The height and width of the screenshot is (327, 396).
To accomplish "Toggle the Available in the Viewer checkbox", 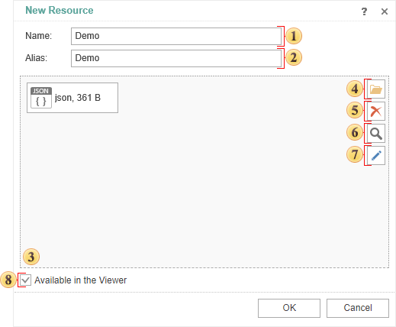I will pos(26,280).
